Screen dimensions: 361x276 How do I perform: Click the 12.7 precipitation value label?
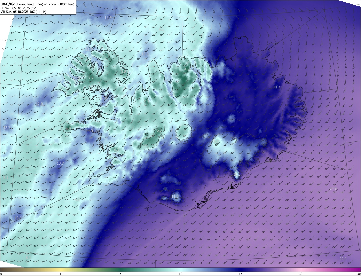6,128
